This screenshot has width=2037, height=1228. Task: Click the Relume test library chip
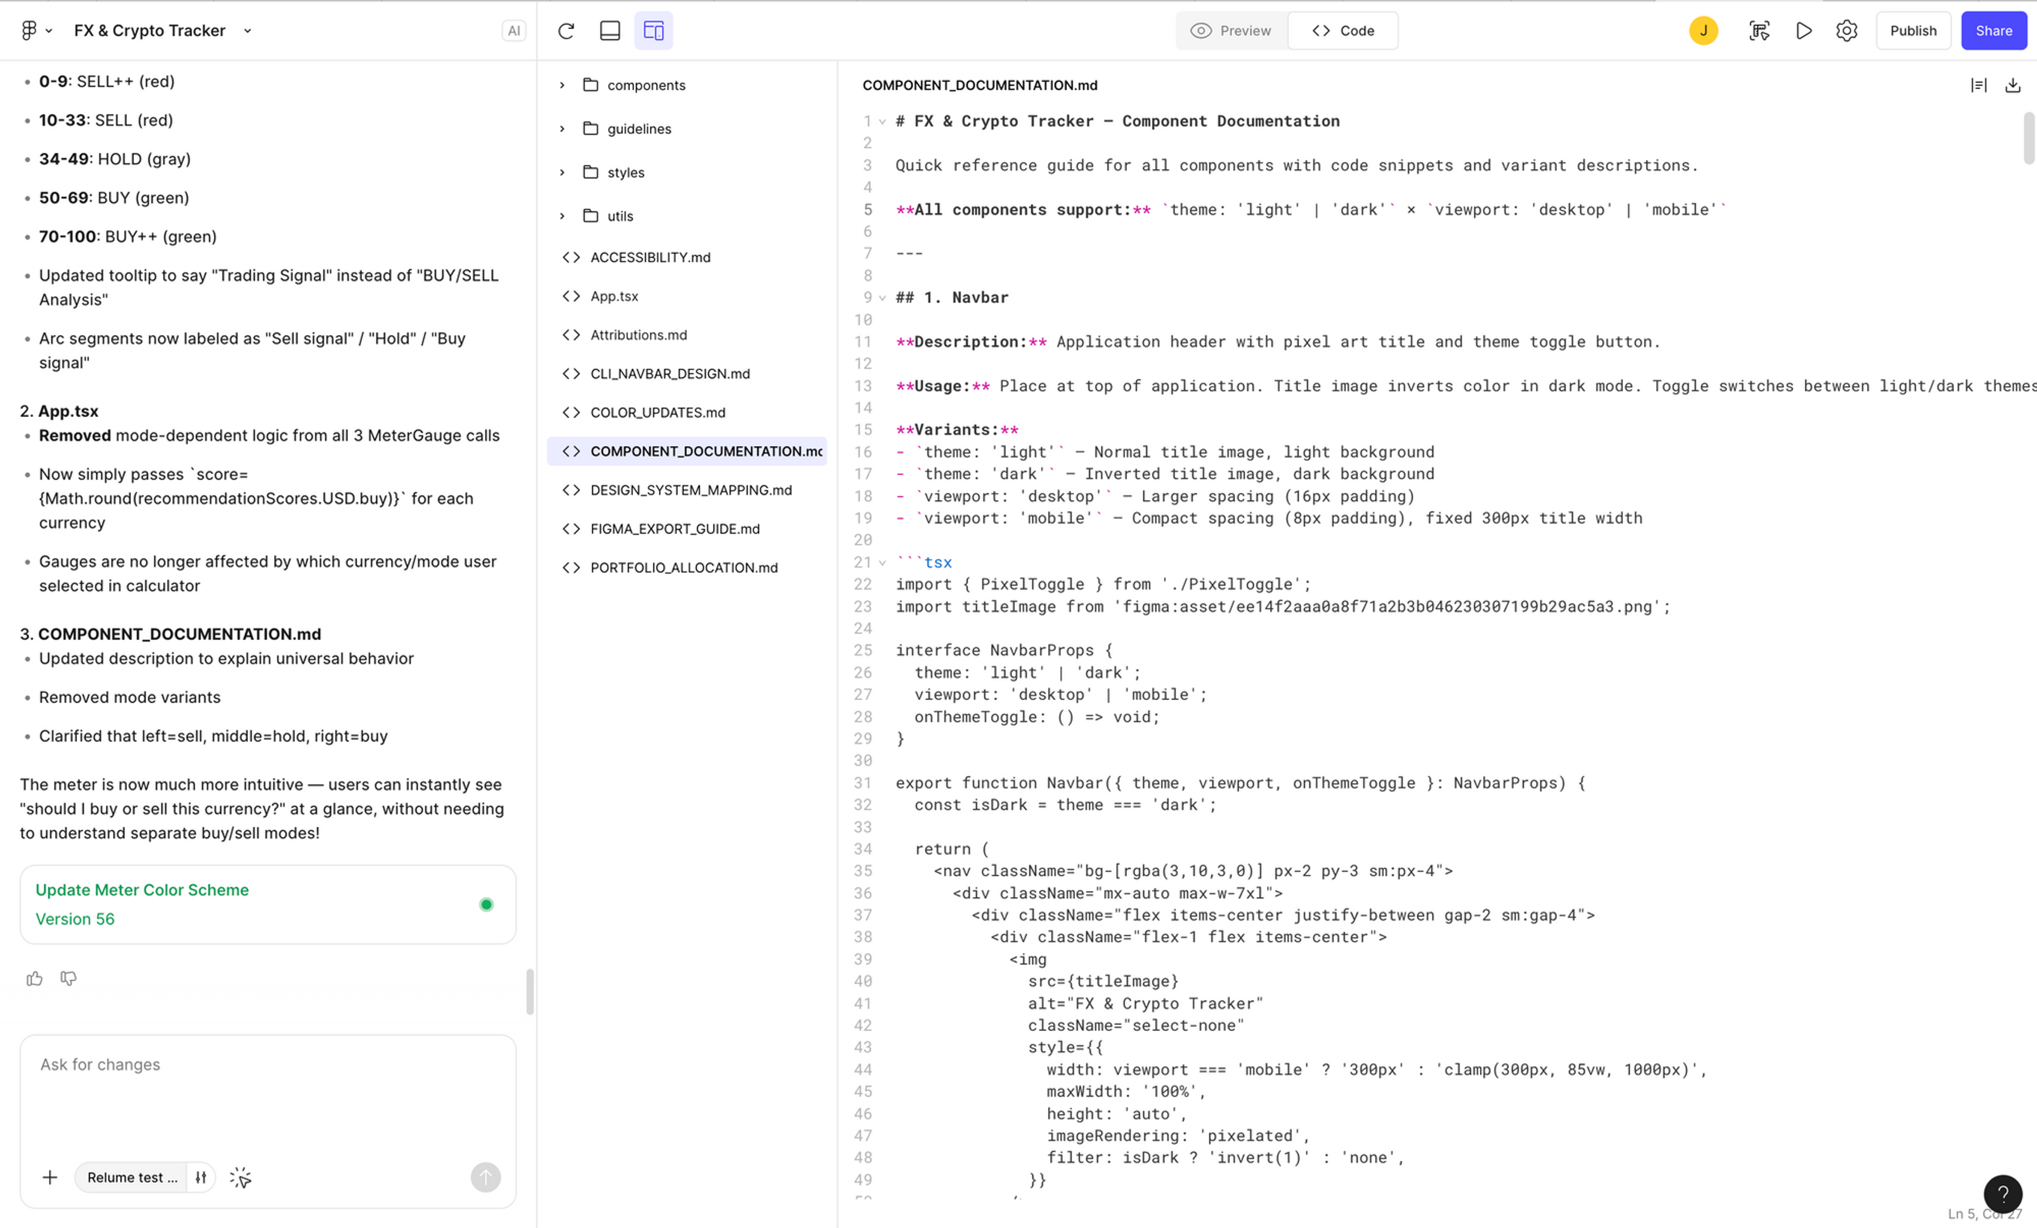tap(132, 1178)
